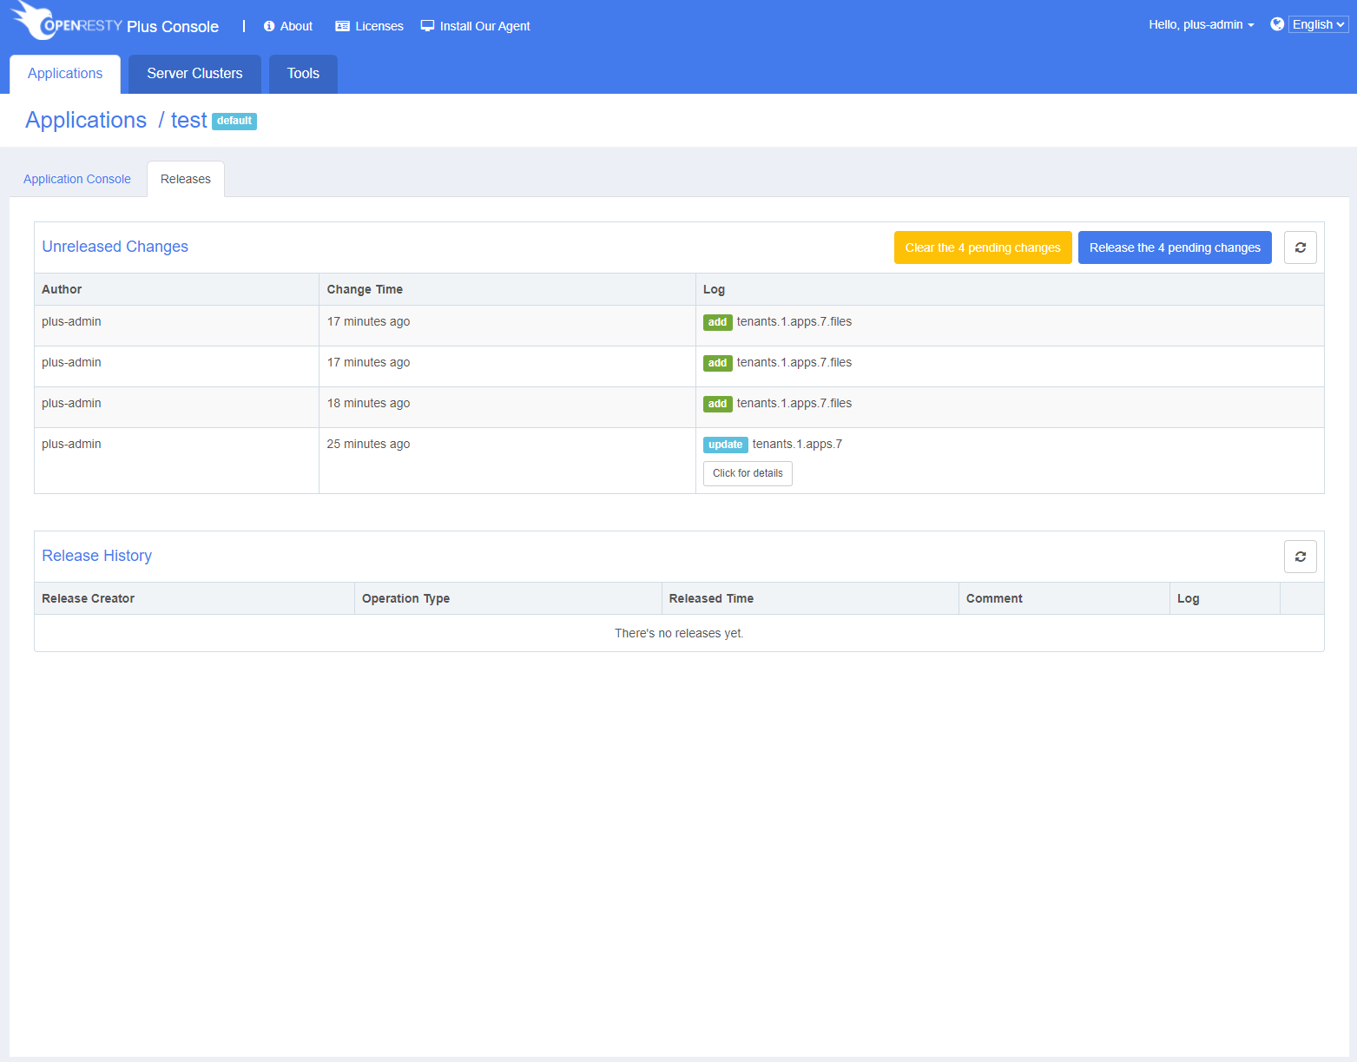Release the 4 pending changes
The height and width of the screenshot is (1062, 1357).
pos(1175,247)
